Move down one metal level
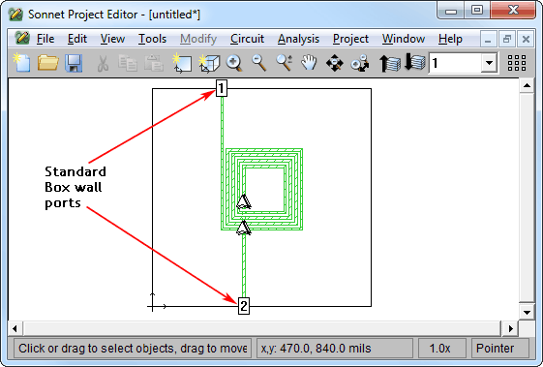 pos(415,63)
